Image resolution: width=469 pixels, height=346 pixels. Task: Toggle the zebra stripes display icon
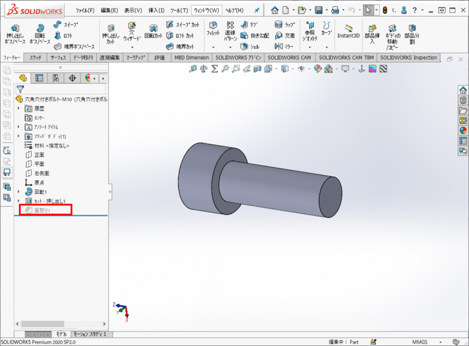[x=371, y=68]
